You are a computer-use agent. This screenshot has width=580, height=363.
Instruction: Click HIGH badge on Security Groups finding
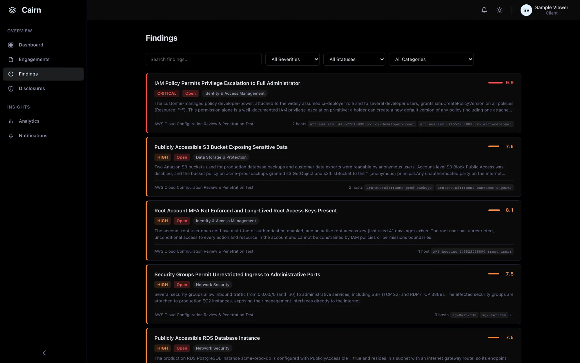[162, 285]
